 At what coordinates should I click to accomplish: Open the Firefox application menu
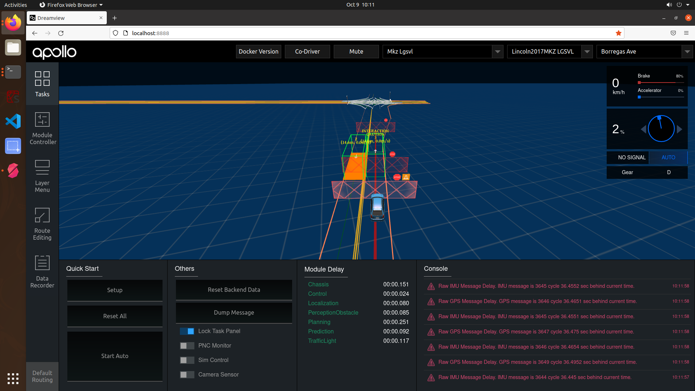click(x=686, y=33)
